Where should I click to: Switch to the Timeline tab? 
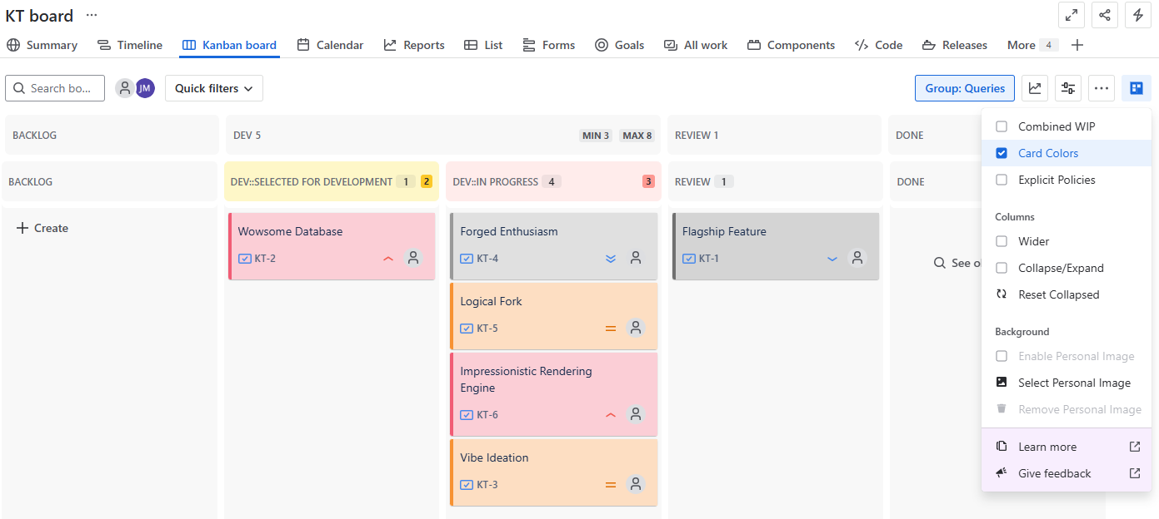[x=130, y=45]
